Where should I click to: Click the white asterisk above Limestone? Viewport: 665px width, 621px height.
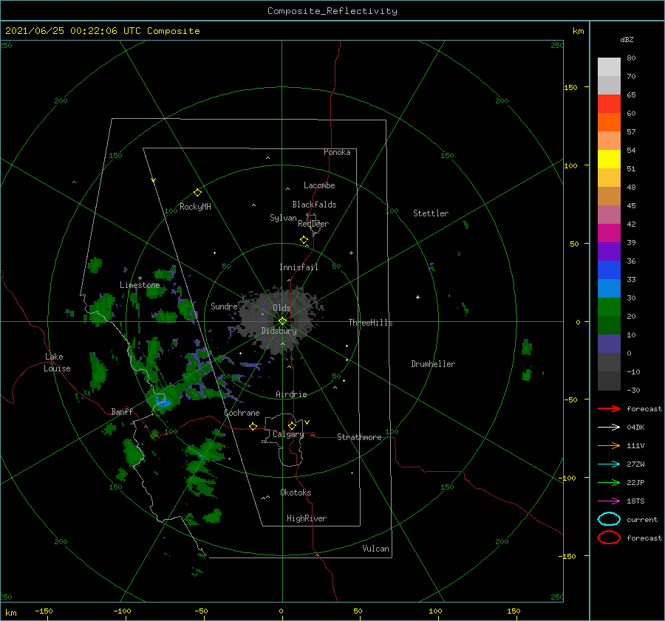click(140, 278)
